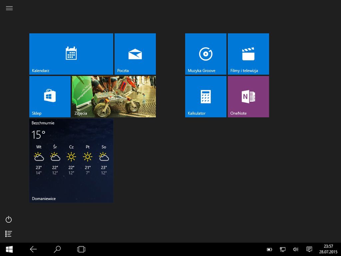
Task: Open the weather tile for Domaniewice
Action: 71,160
